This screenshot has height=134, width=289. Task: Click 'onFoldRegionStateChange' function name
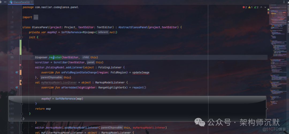coord(79,73)
